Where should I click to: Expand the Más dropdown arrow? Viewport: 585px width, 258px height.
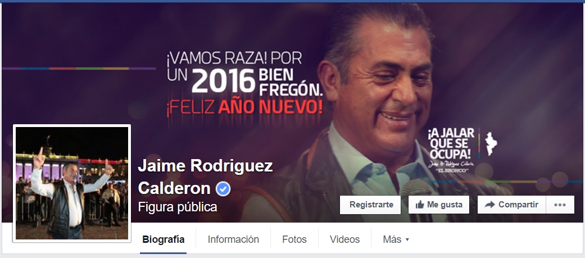pos(407,239)
